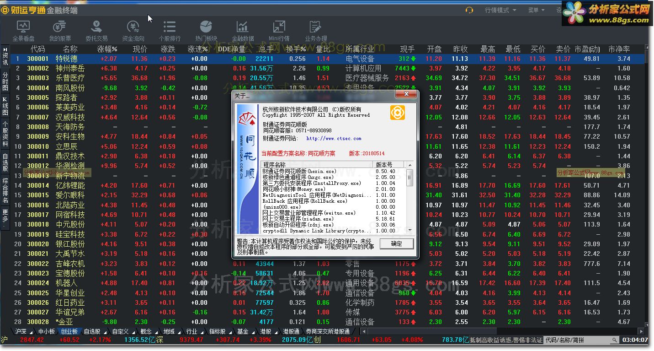Select stock name 华谊兄弟
Viewport: 654px width, 351px height.
[x=70, y=312]
